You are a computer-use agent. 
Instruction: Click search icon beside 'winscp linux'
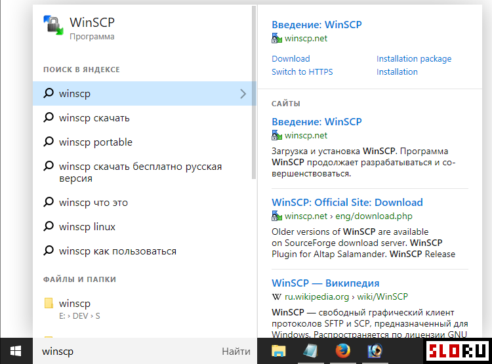(49, 226)
